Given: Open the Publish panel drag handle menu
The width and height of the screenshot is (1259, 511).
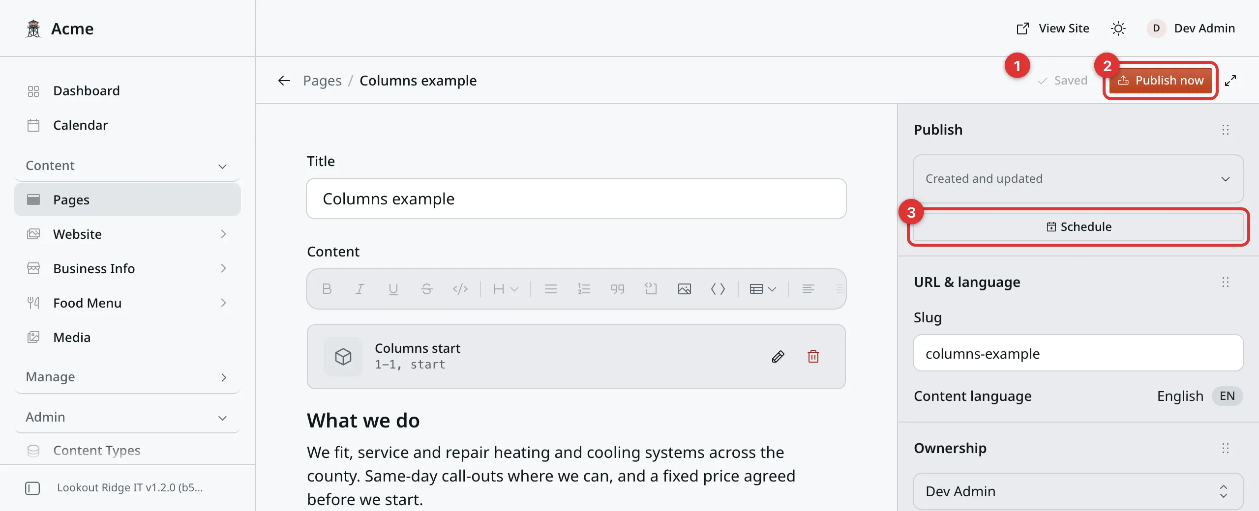Looking at the screenshot, I should click(1225, 130).
